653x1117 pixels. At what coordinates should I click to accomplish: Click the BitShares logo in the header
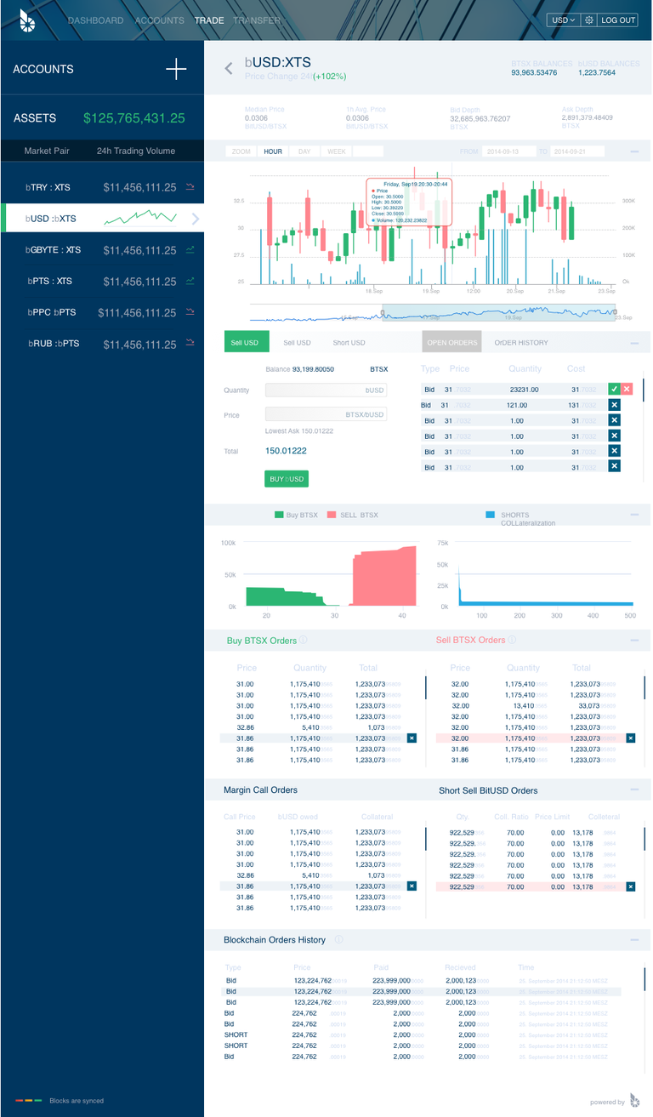[28, 22]
